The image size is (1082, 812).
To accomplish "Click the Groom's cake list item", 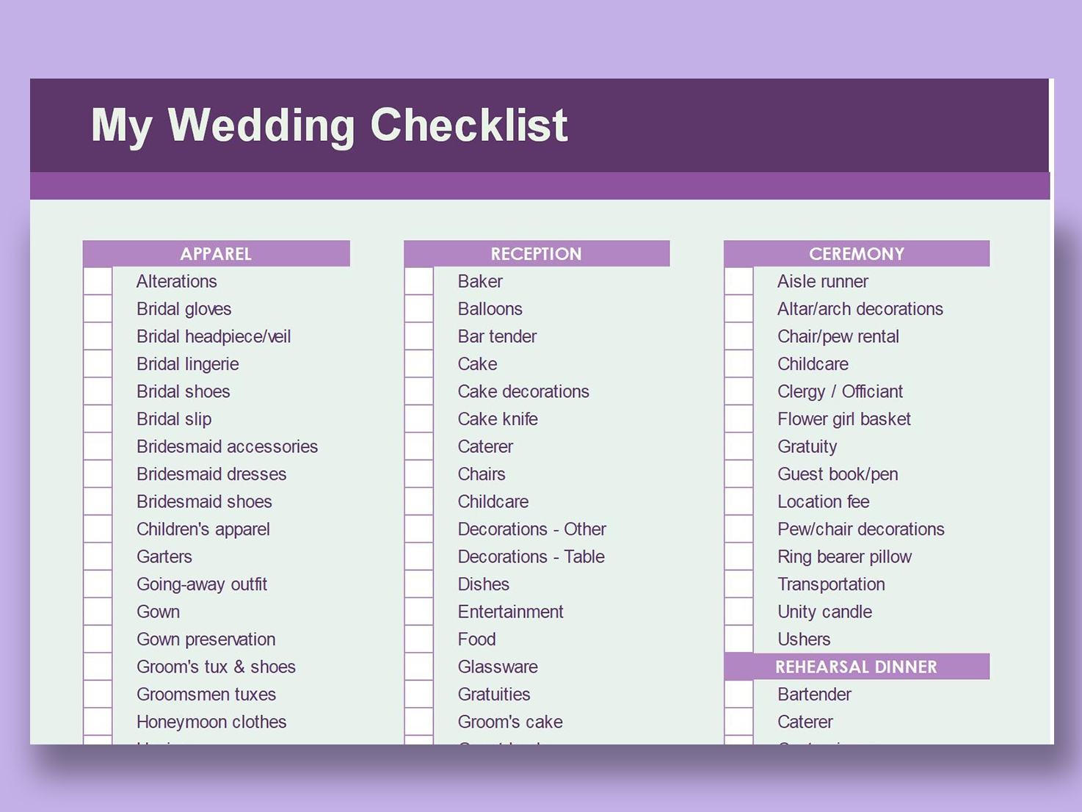I will 510,722.
